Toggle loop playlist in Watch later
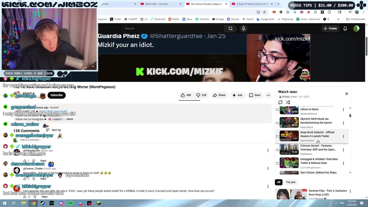The image size is (368, 207). coord(280,102)
